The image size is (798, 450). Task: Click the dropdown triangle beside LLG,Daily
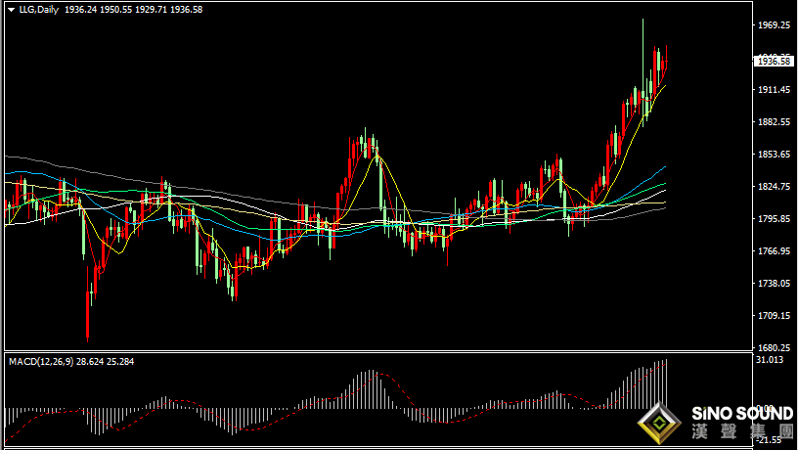[11, 10]
